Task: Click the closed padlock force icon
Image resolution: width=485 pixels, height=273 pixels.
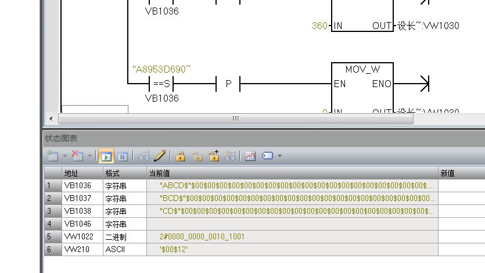Action: [x=181, y=156]
